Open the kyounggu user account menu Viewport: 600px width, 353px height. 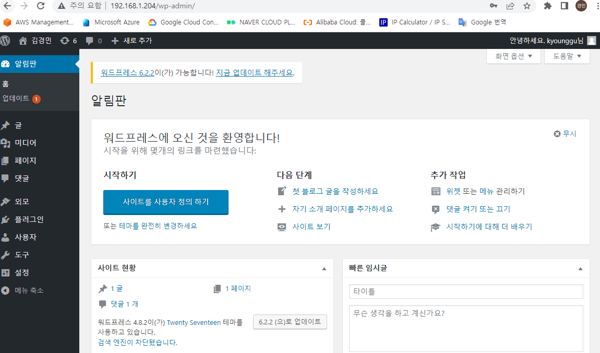coord(553,41)
